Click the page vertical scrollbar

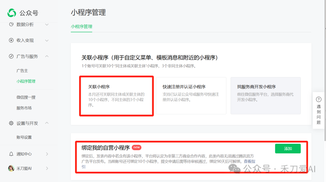coord(325,71)
